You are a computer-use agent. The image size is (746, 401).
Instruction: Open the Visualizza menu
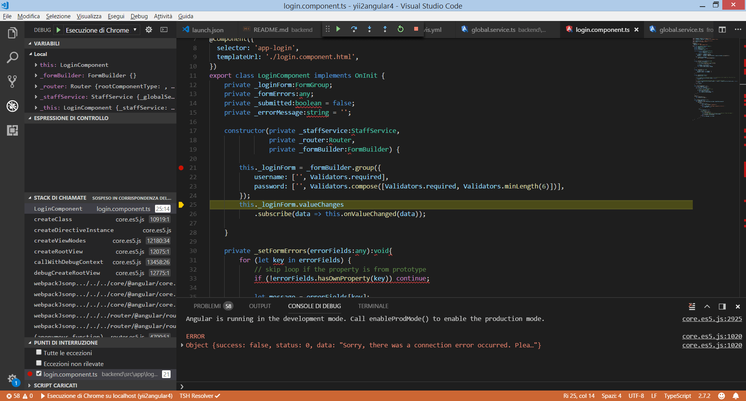pos(89,16)
